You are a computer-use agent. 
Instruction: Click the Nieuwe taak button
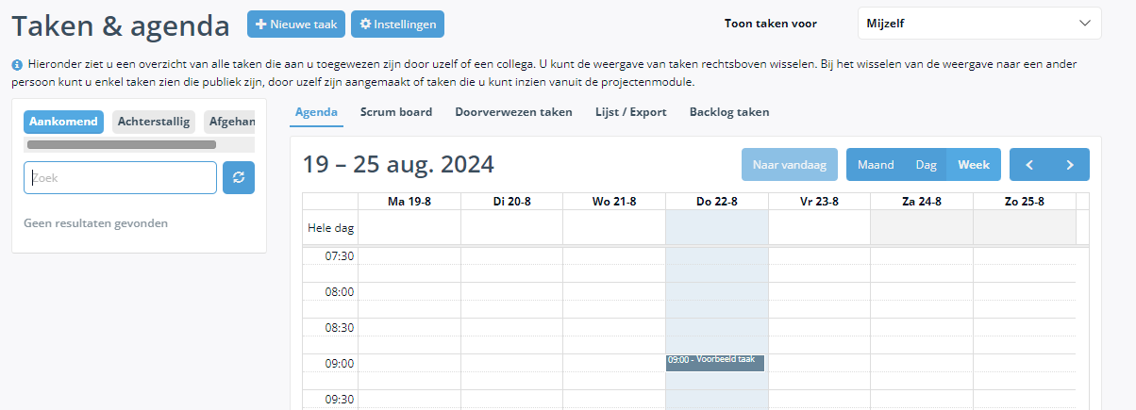296,25
